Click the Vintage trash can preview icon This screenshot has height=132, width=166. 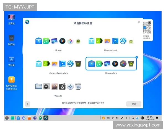[78, 86]
